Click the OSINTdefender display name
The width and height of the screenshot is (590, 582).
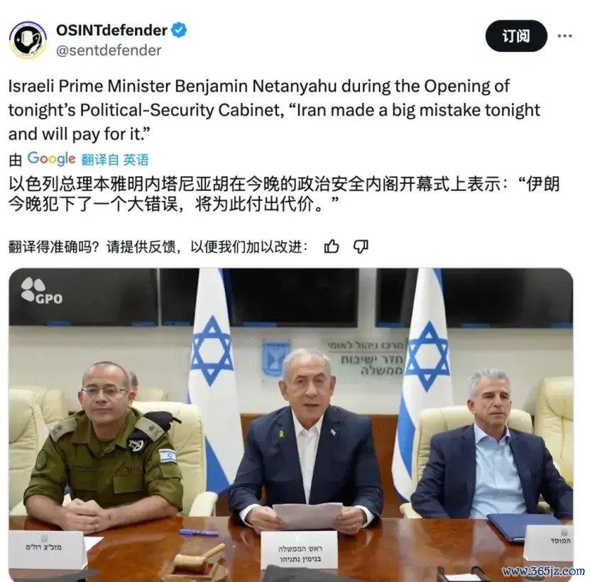coord(111,30)
